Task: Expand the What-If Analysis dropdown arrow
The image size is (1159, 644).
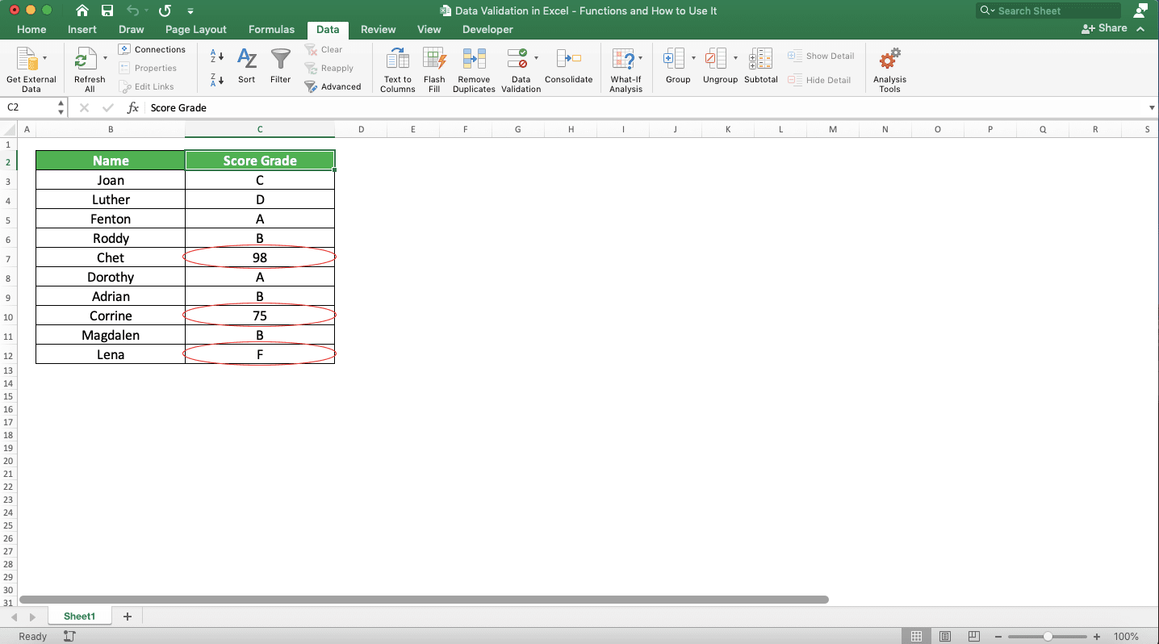Action: [640, 58]
